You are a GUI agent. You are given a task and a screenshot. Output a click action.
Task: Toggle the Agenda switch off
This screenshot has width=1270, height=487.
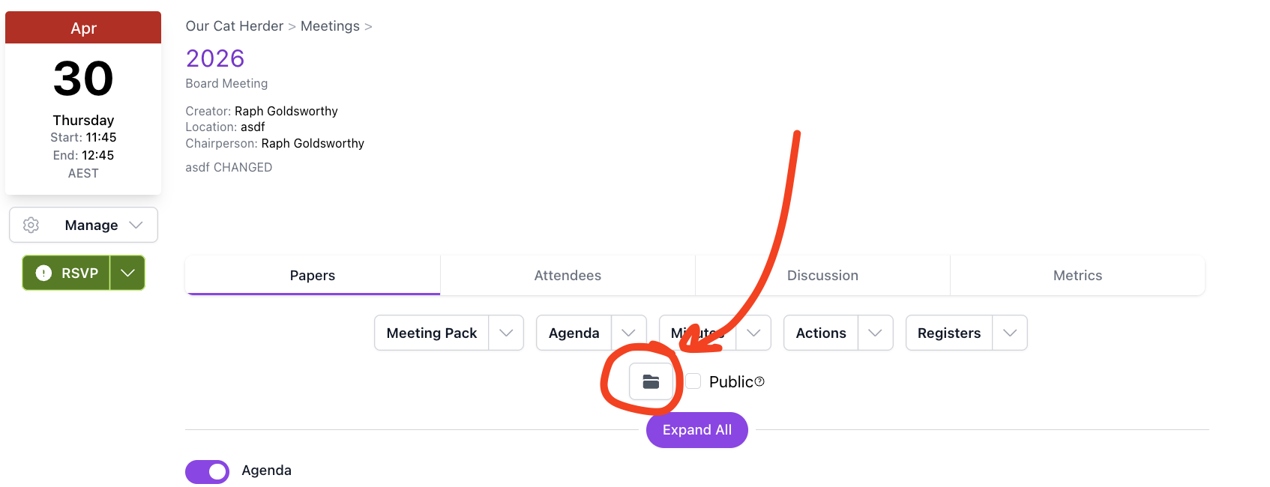tap(207, 471)
